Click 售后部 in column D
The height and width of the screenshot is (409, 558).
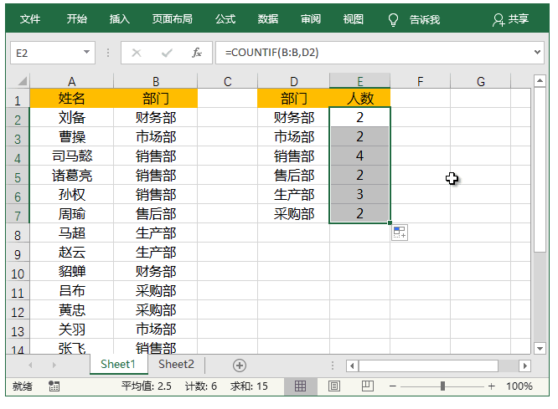pyautogui.click(x=294, y=175)
